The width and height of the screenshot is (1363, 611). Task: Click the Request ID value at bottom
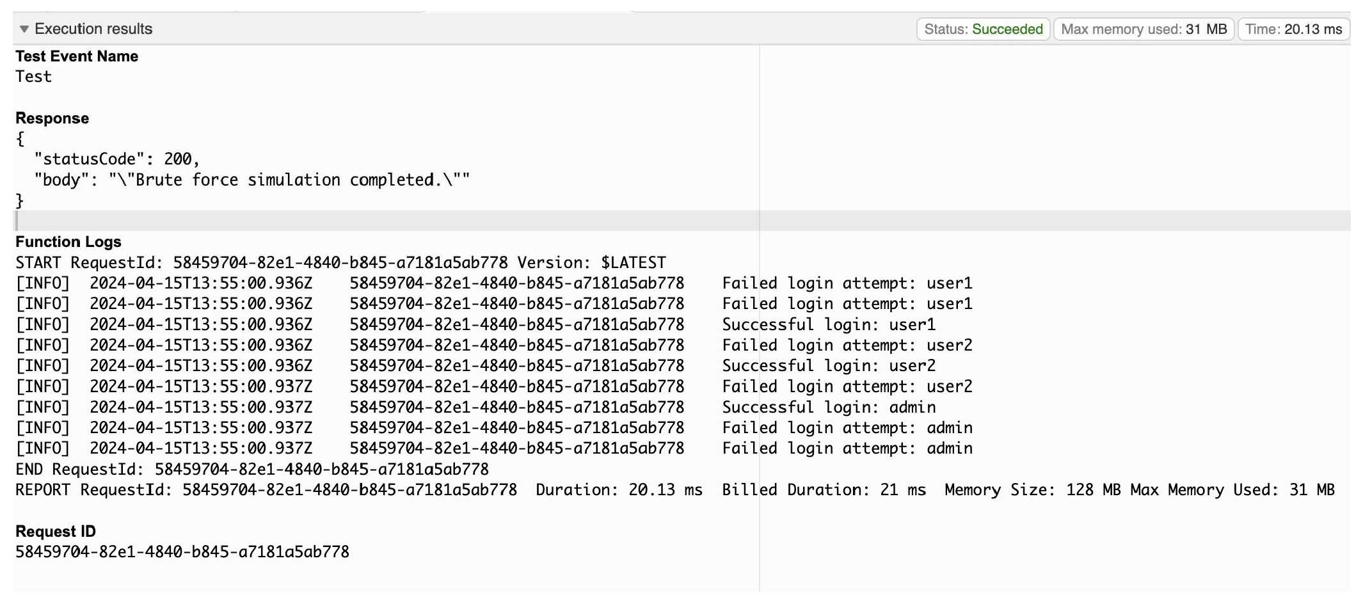[182, 552]
